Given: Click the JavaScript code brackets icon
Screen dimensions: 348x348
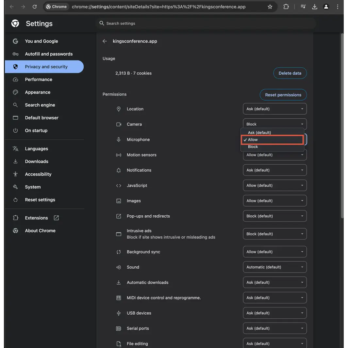Looking at the screenshot, I should tap(119, 186).
